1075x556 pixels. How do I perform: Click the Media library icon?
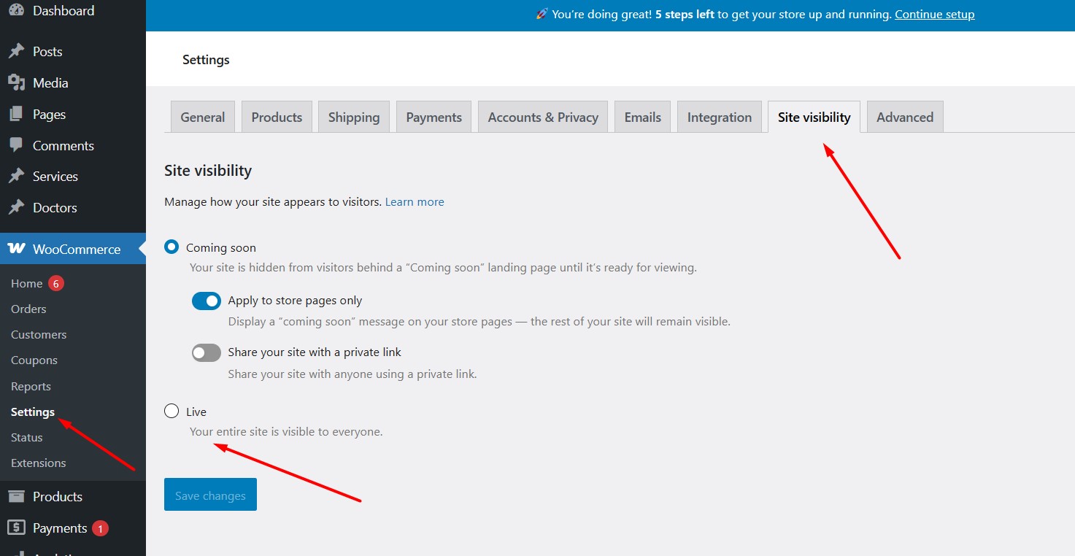coord(16,82)
